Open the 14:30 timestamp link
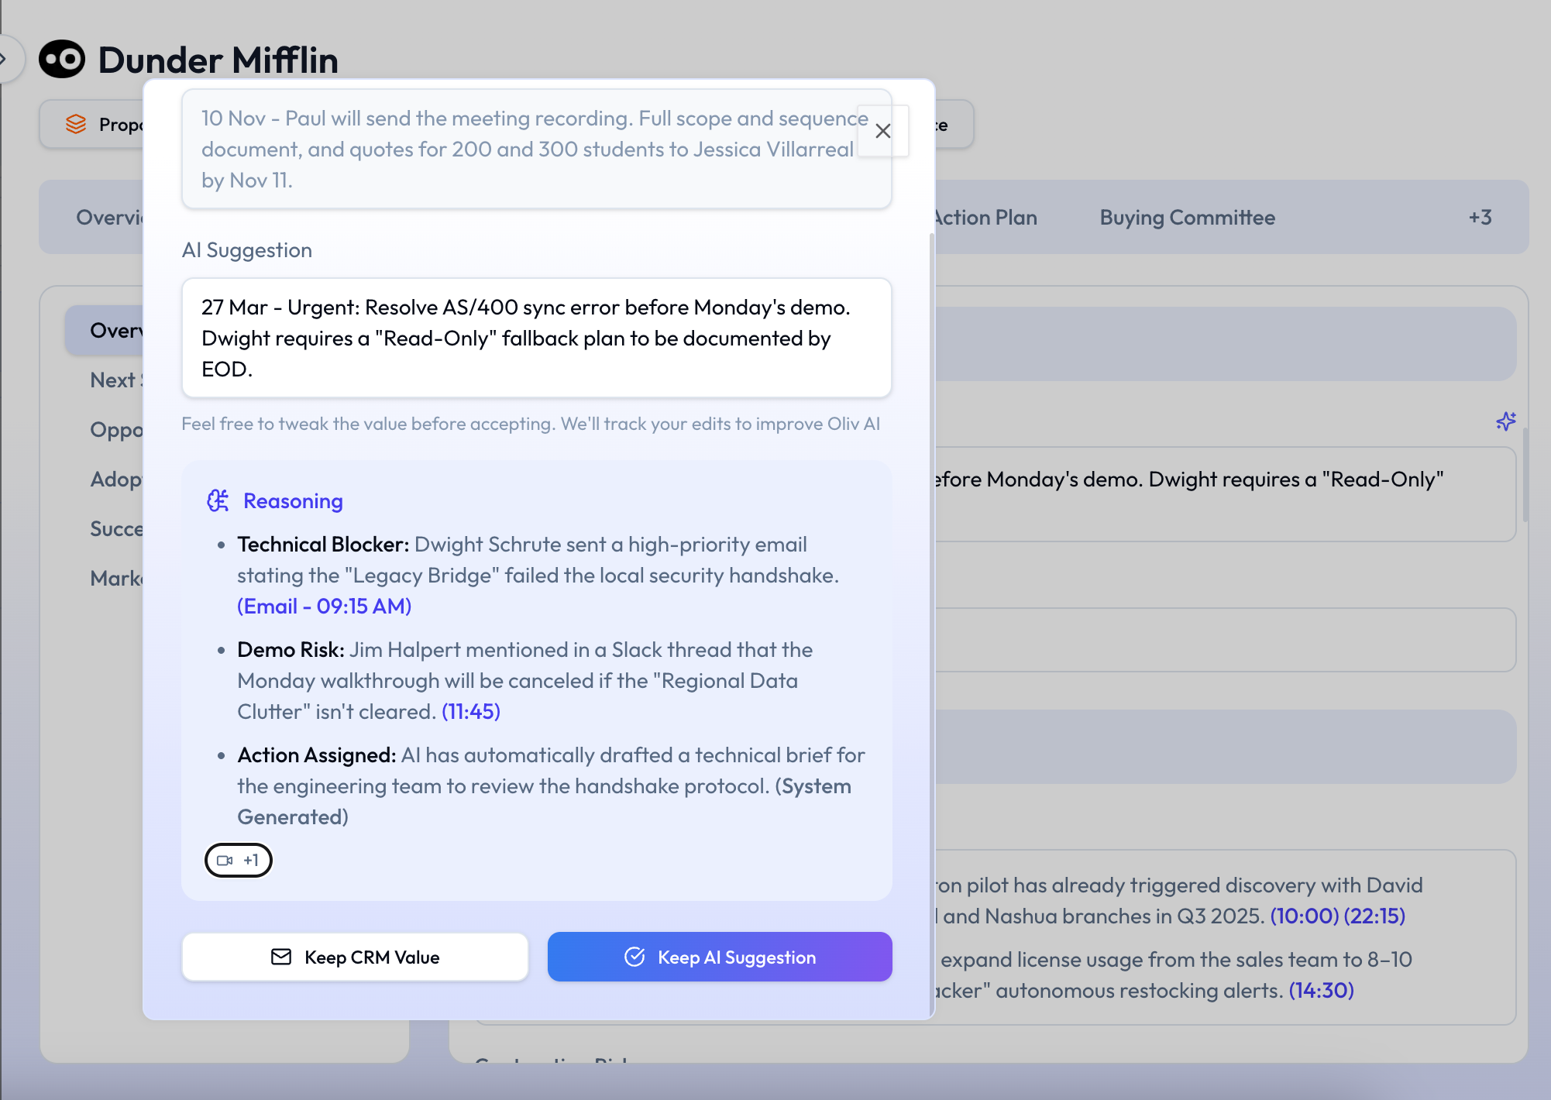1551x1100 pixels. pos(1321,991)
